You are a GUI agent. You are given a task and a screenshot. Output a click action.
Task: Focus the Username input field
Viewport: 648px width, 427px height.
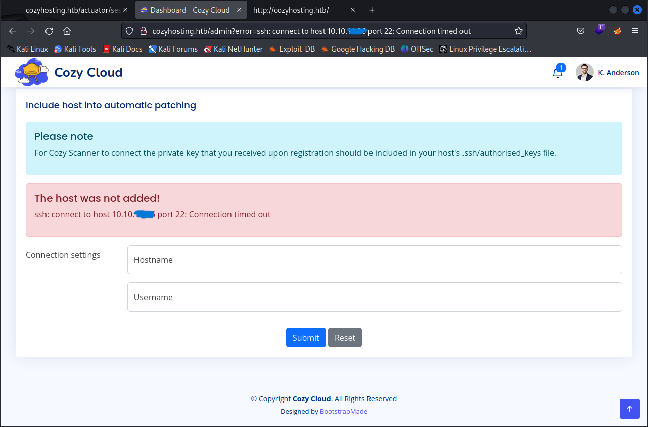[374, 297]
